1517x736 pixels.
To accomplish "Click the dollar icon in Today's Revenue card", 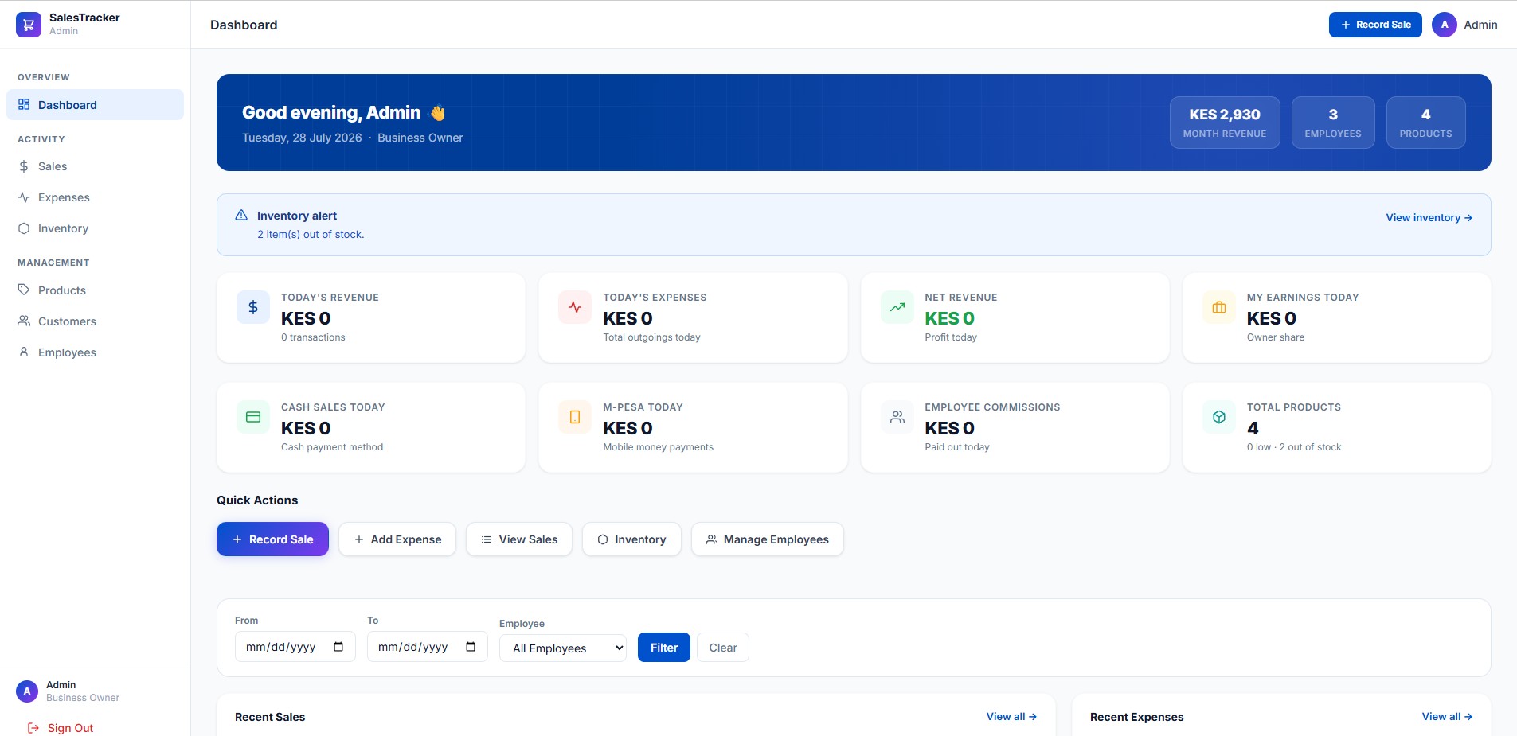I will [253, 307].
